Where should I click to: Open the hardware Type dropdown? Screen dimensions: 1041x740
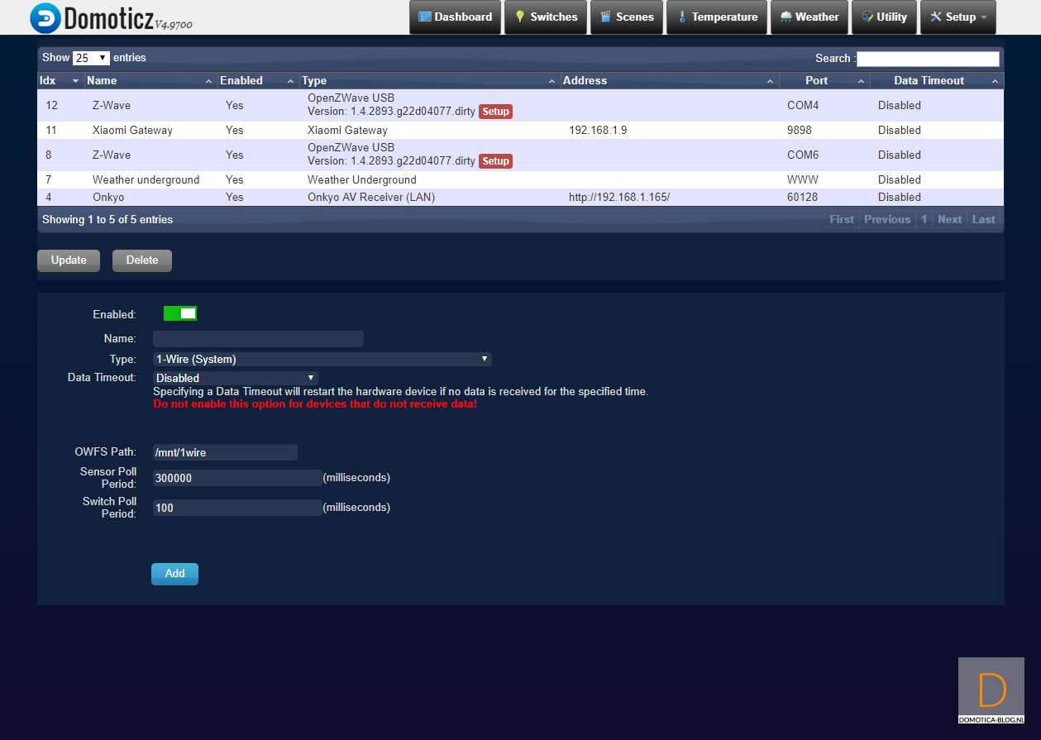click(x=322, y=359)
